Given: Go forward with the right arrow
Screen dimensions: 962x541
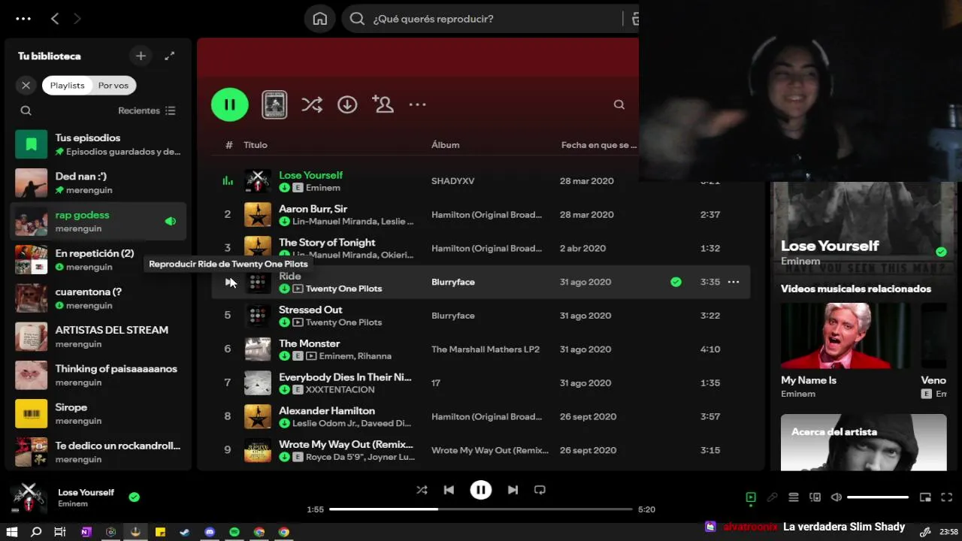Looking at the screenshot, I should click(77, 19).
